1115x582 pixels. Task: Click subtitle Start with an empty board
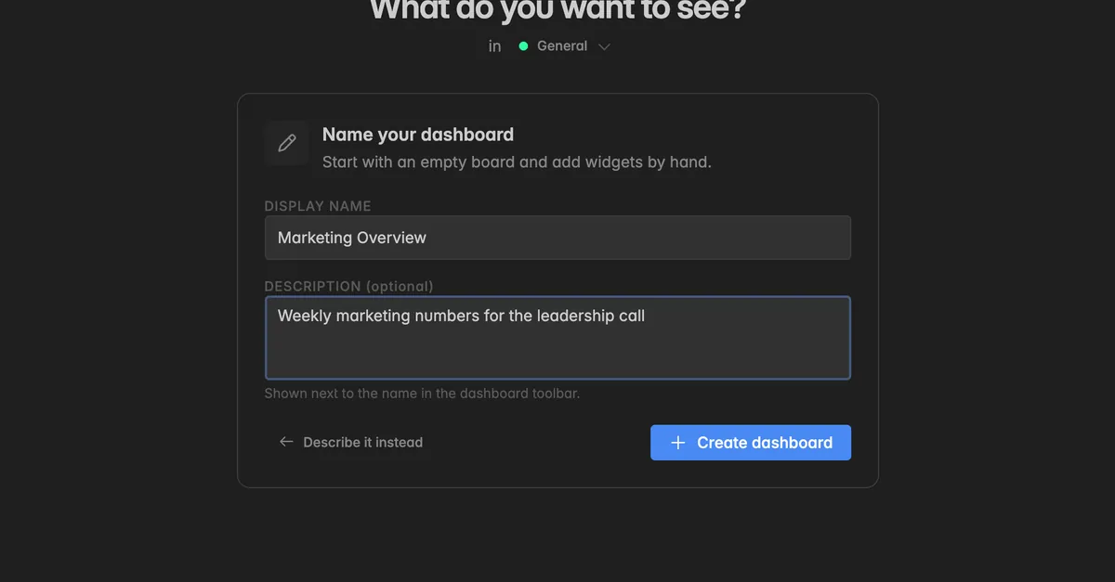click(x=517, y=162)
